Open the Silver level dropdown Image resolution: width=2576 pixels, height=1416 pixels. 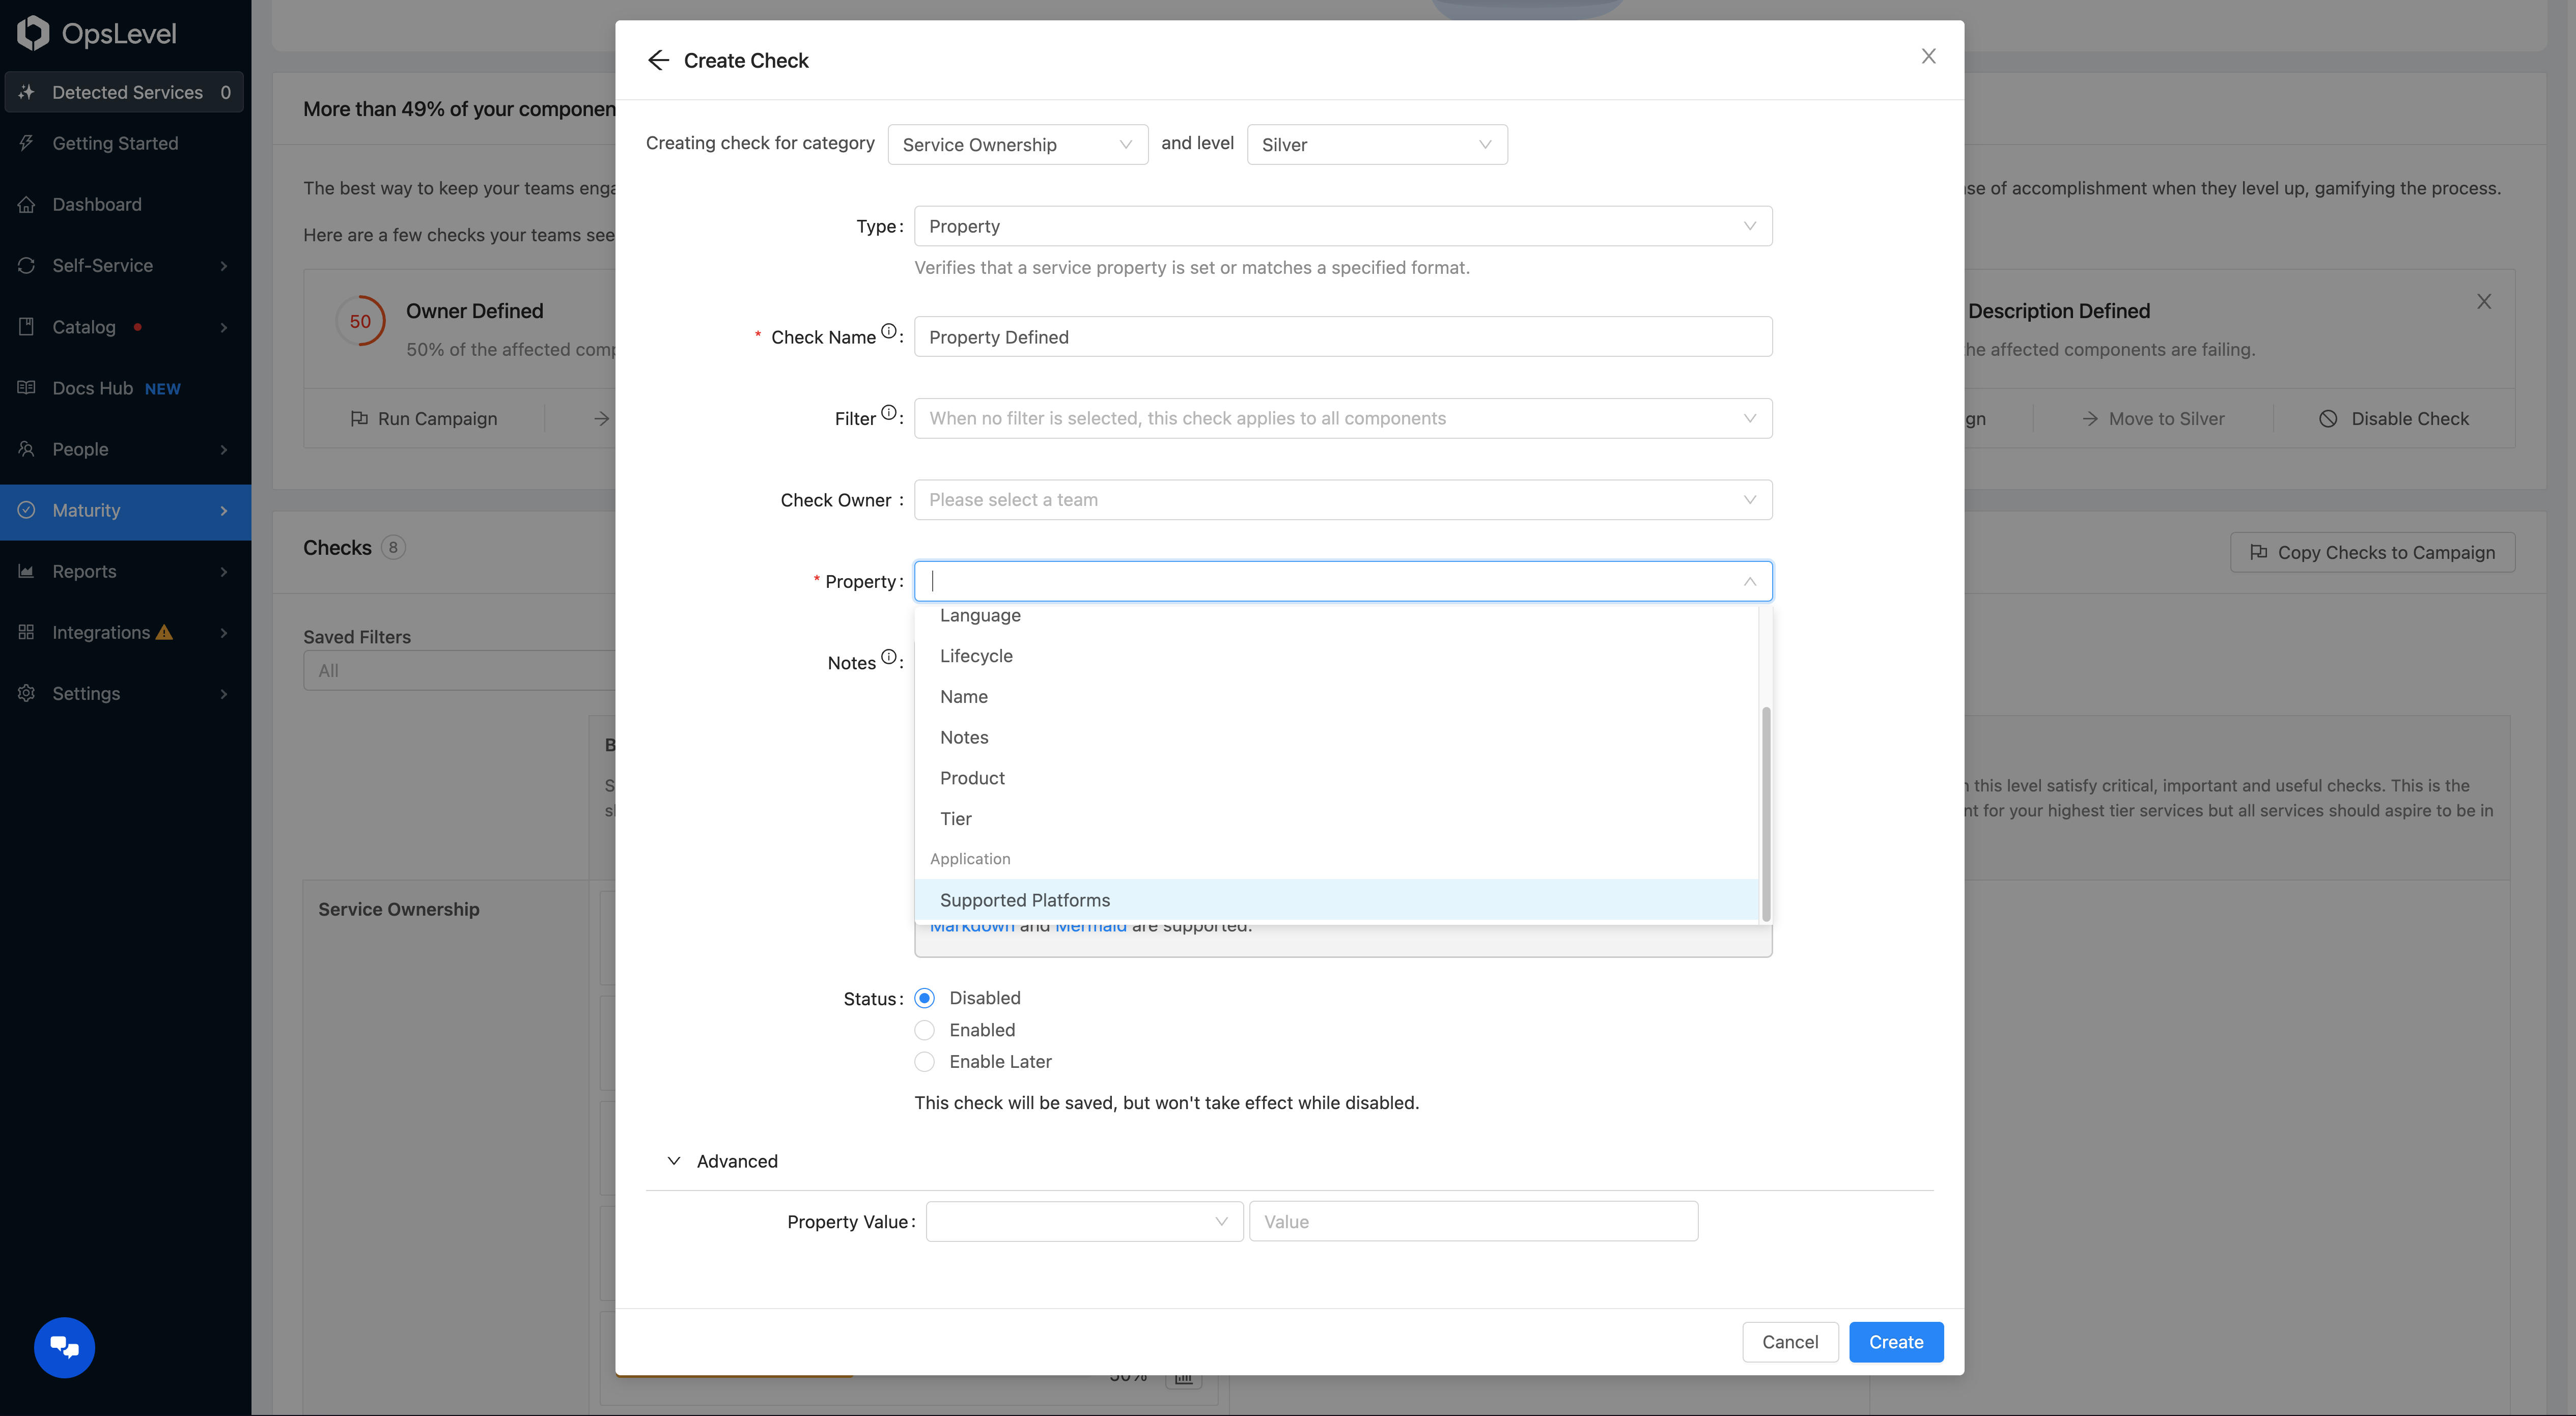click(x=1376, y=143)
